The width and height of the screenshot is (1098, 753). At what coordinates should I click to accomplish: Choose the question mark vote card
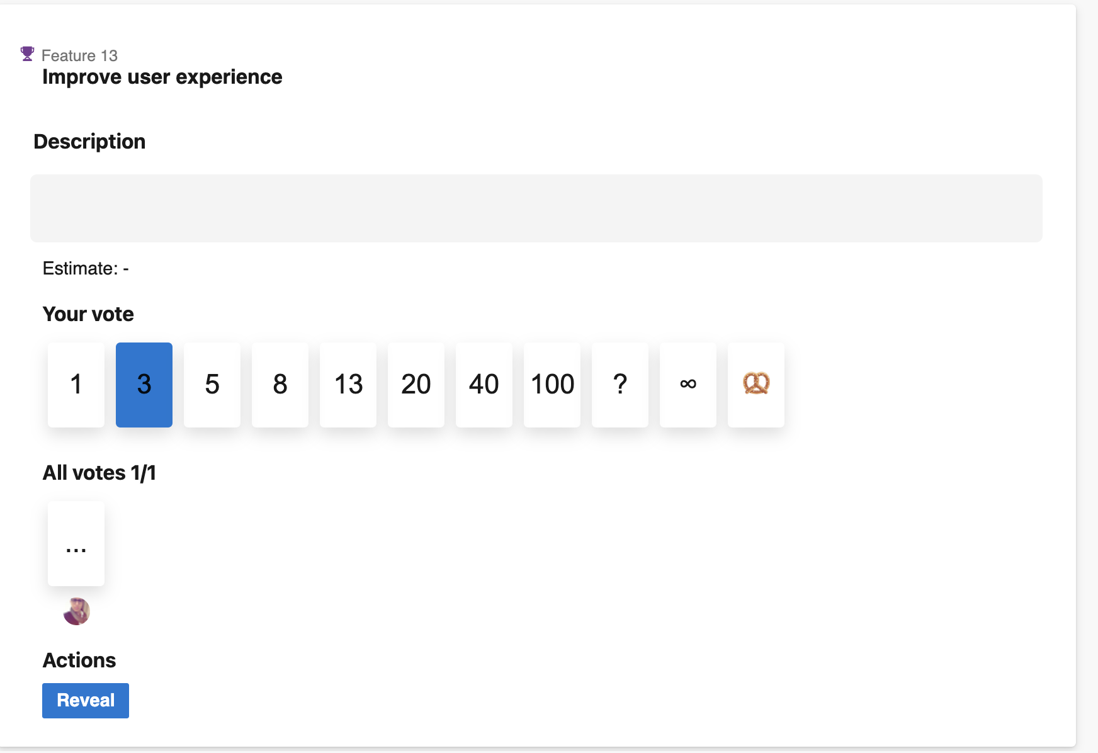coord(620,385)
